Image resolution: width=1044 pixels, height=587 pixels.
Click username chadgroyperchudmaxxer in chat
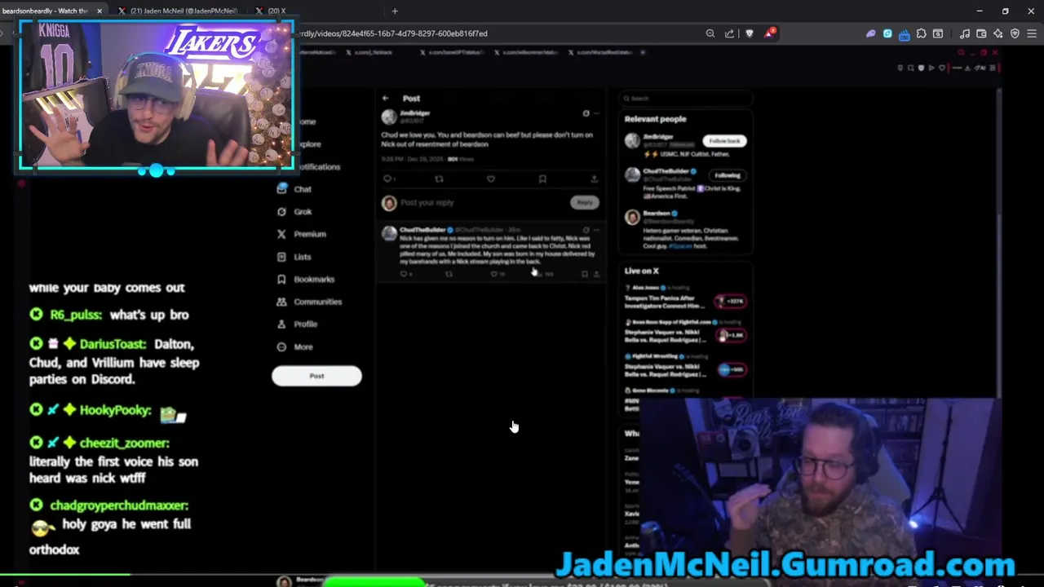(118, 505)
